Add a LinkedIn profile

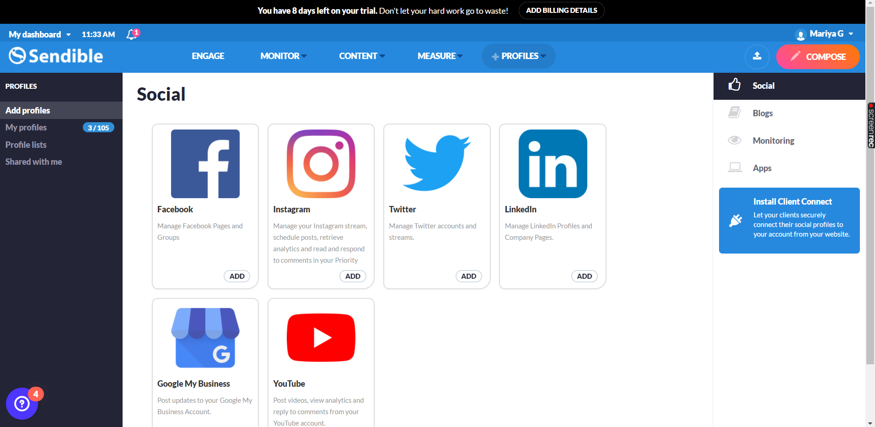(x=584, y=276)
